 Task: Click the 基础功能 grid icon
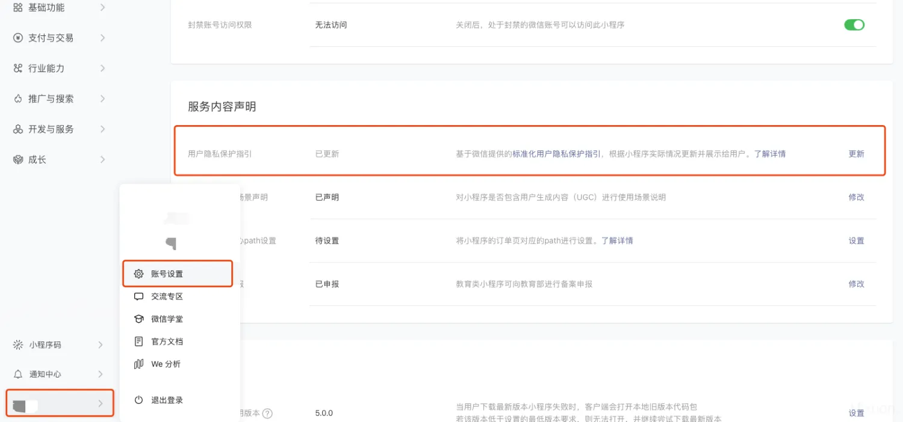click(18, 7)
